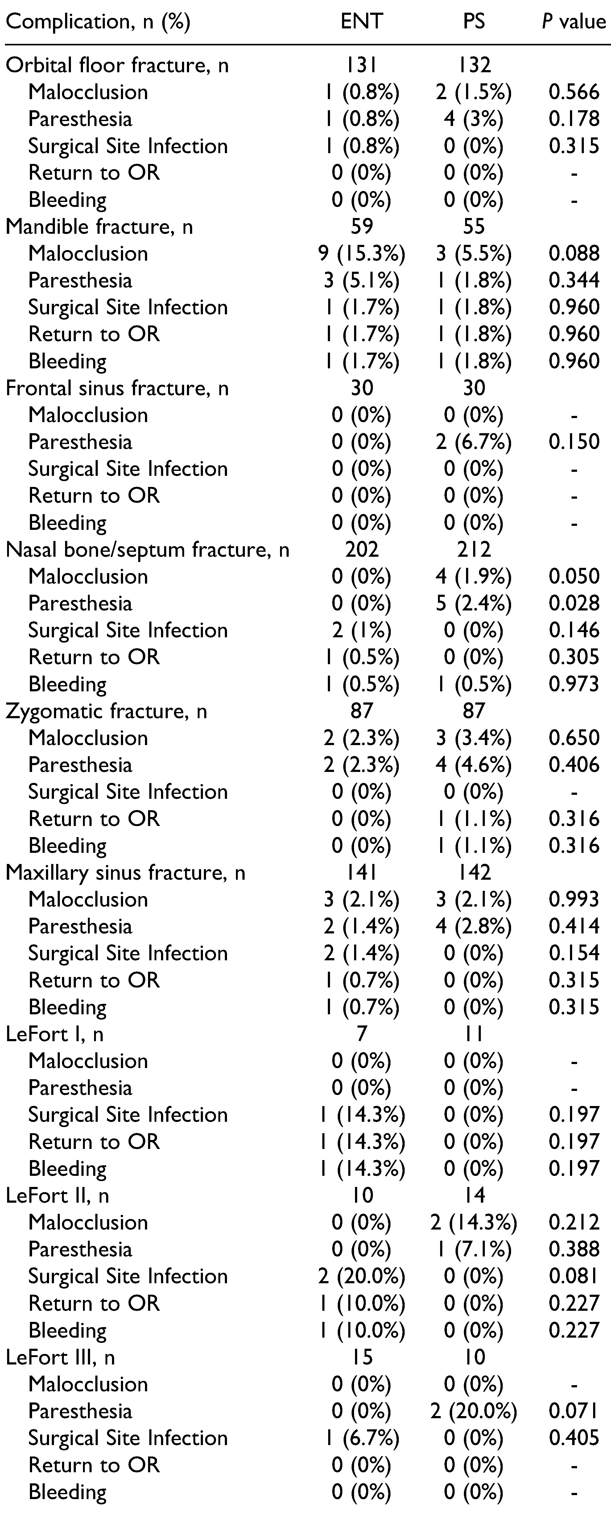Select the 2 (6.7%) paresthesia cell

coord(474,442)
